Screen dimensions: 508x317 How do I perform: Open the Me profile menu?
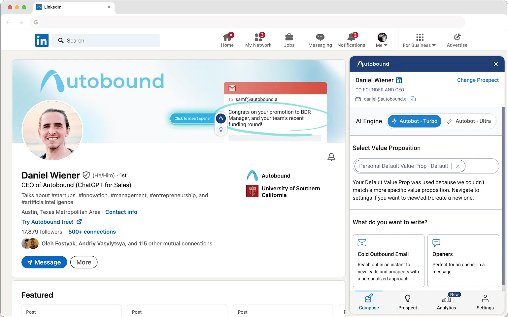point(382,40)
